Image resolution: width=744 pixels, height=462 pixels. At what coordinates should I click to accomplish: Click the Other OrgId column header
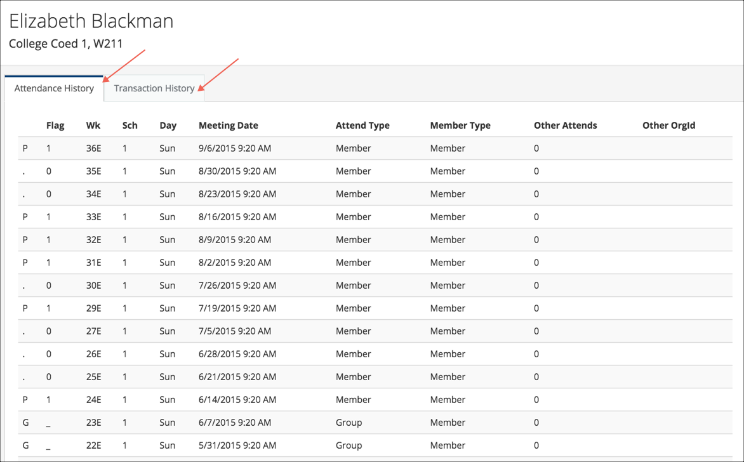pyautogui.click(x=668, y=125)
